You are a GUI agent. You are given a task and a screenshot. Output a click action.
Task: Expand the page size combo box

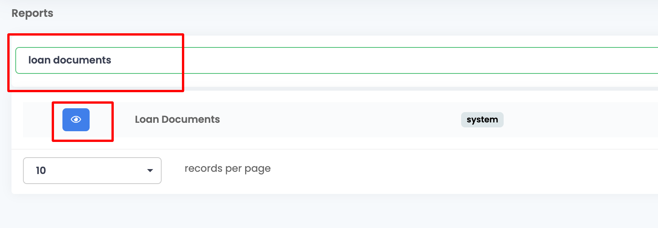pyautogui.click(x=92, y=171)
